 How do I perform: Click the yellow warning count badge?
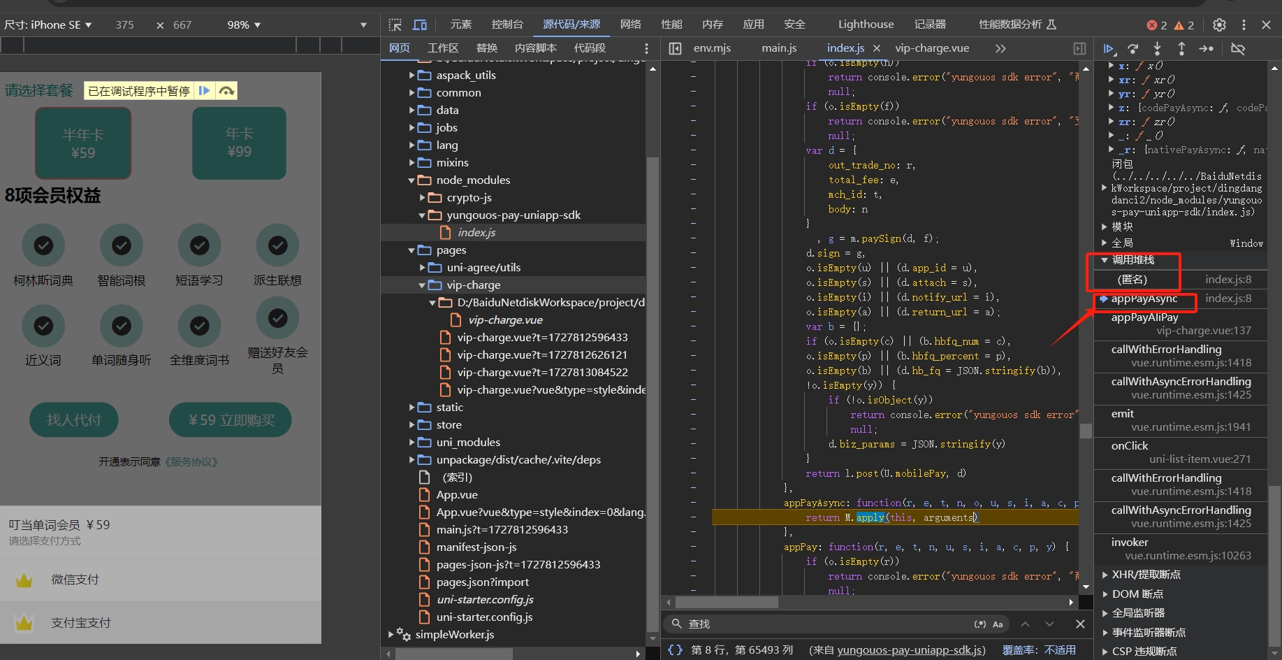point(1184,25)
